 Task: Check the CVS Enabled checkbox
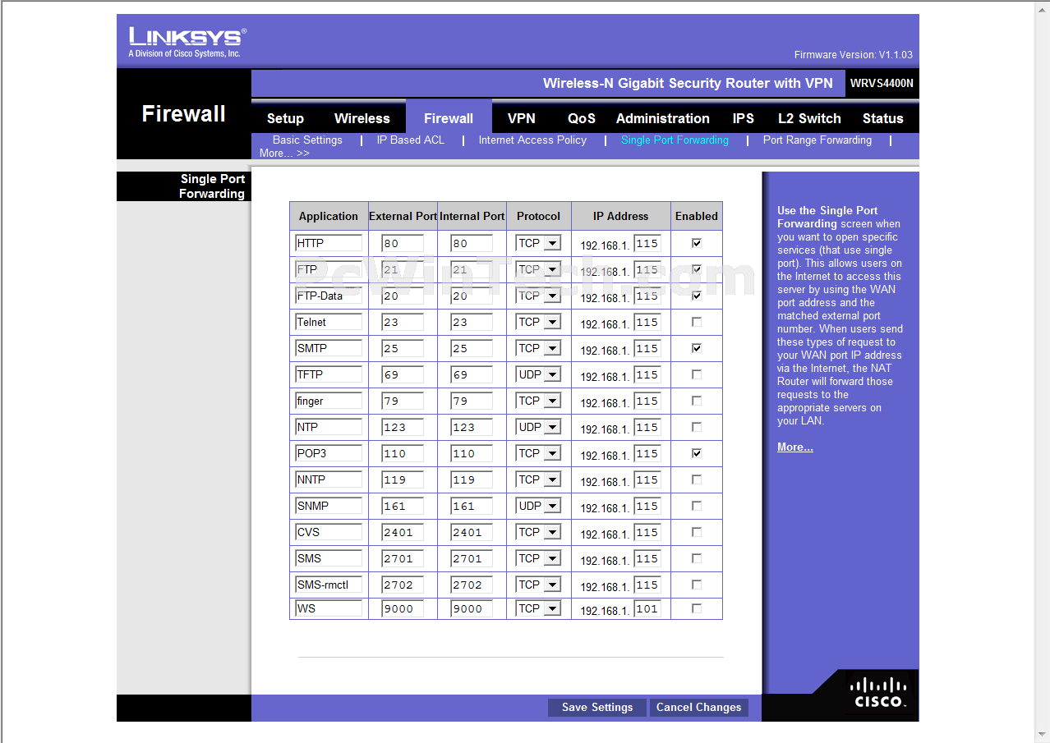click(697, 532)
